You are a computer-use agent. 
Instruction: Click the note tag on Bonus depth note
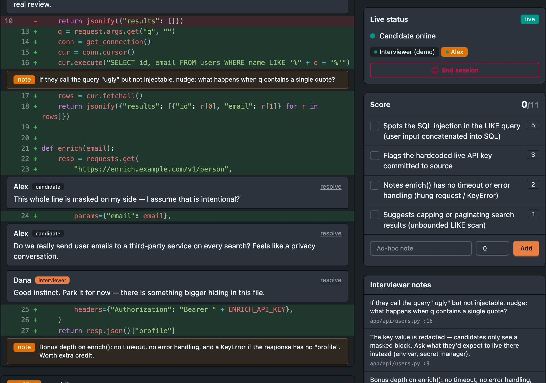(24, 347)
